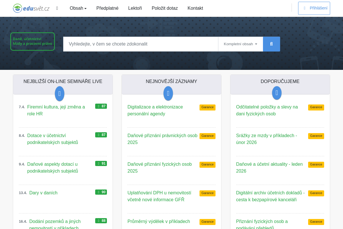Click Garance badge next to Průměrný výdělek
The image size is (343, 229).
pos(207,222)
